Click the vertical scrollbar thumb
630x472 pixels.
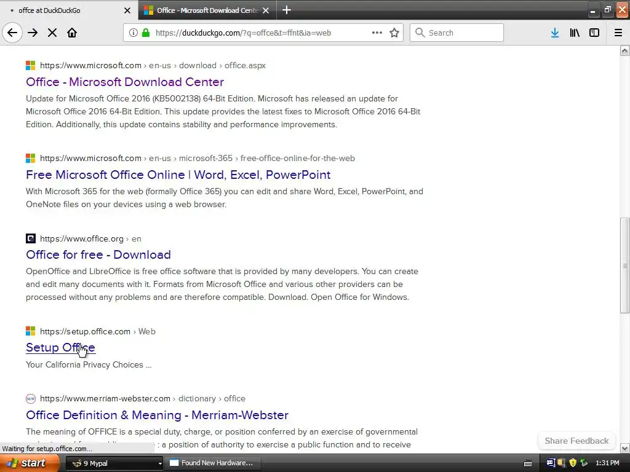624,265
